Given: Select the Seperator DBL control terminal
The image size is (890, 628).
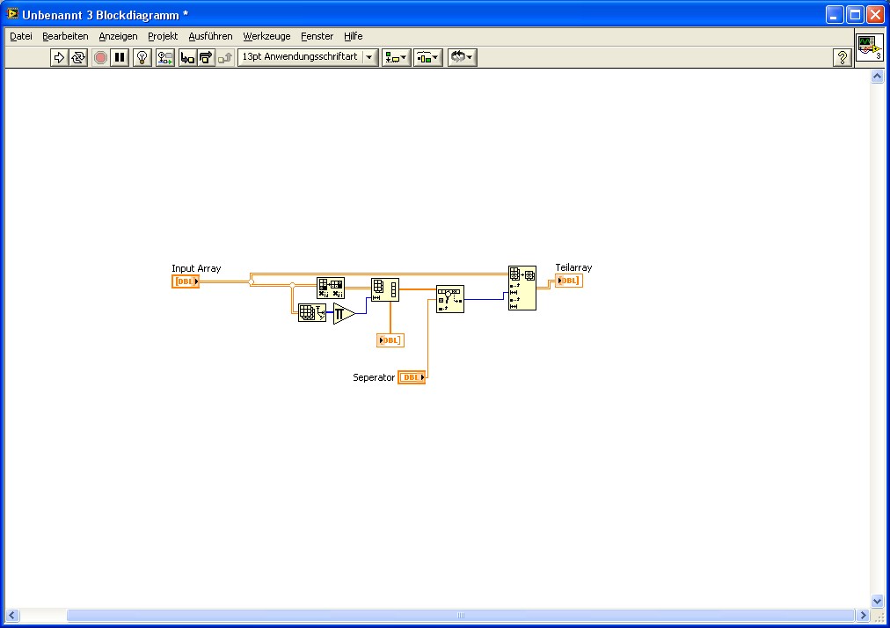Looking at the screenshot, I should click(x=412, y=377).
